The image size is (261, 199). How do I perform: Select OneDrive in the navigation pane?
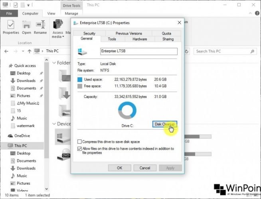pos(22,136)
